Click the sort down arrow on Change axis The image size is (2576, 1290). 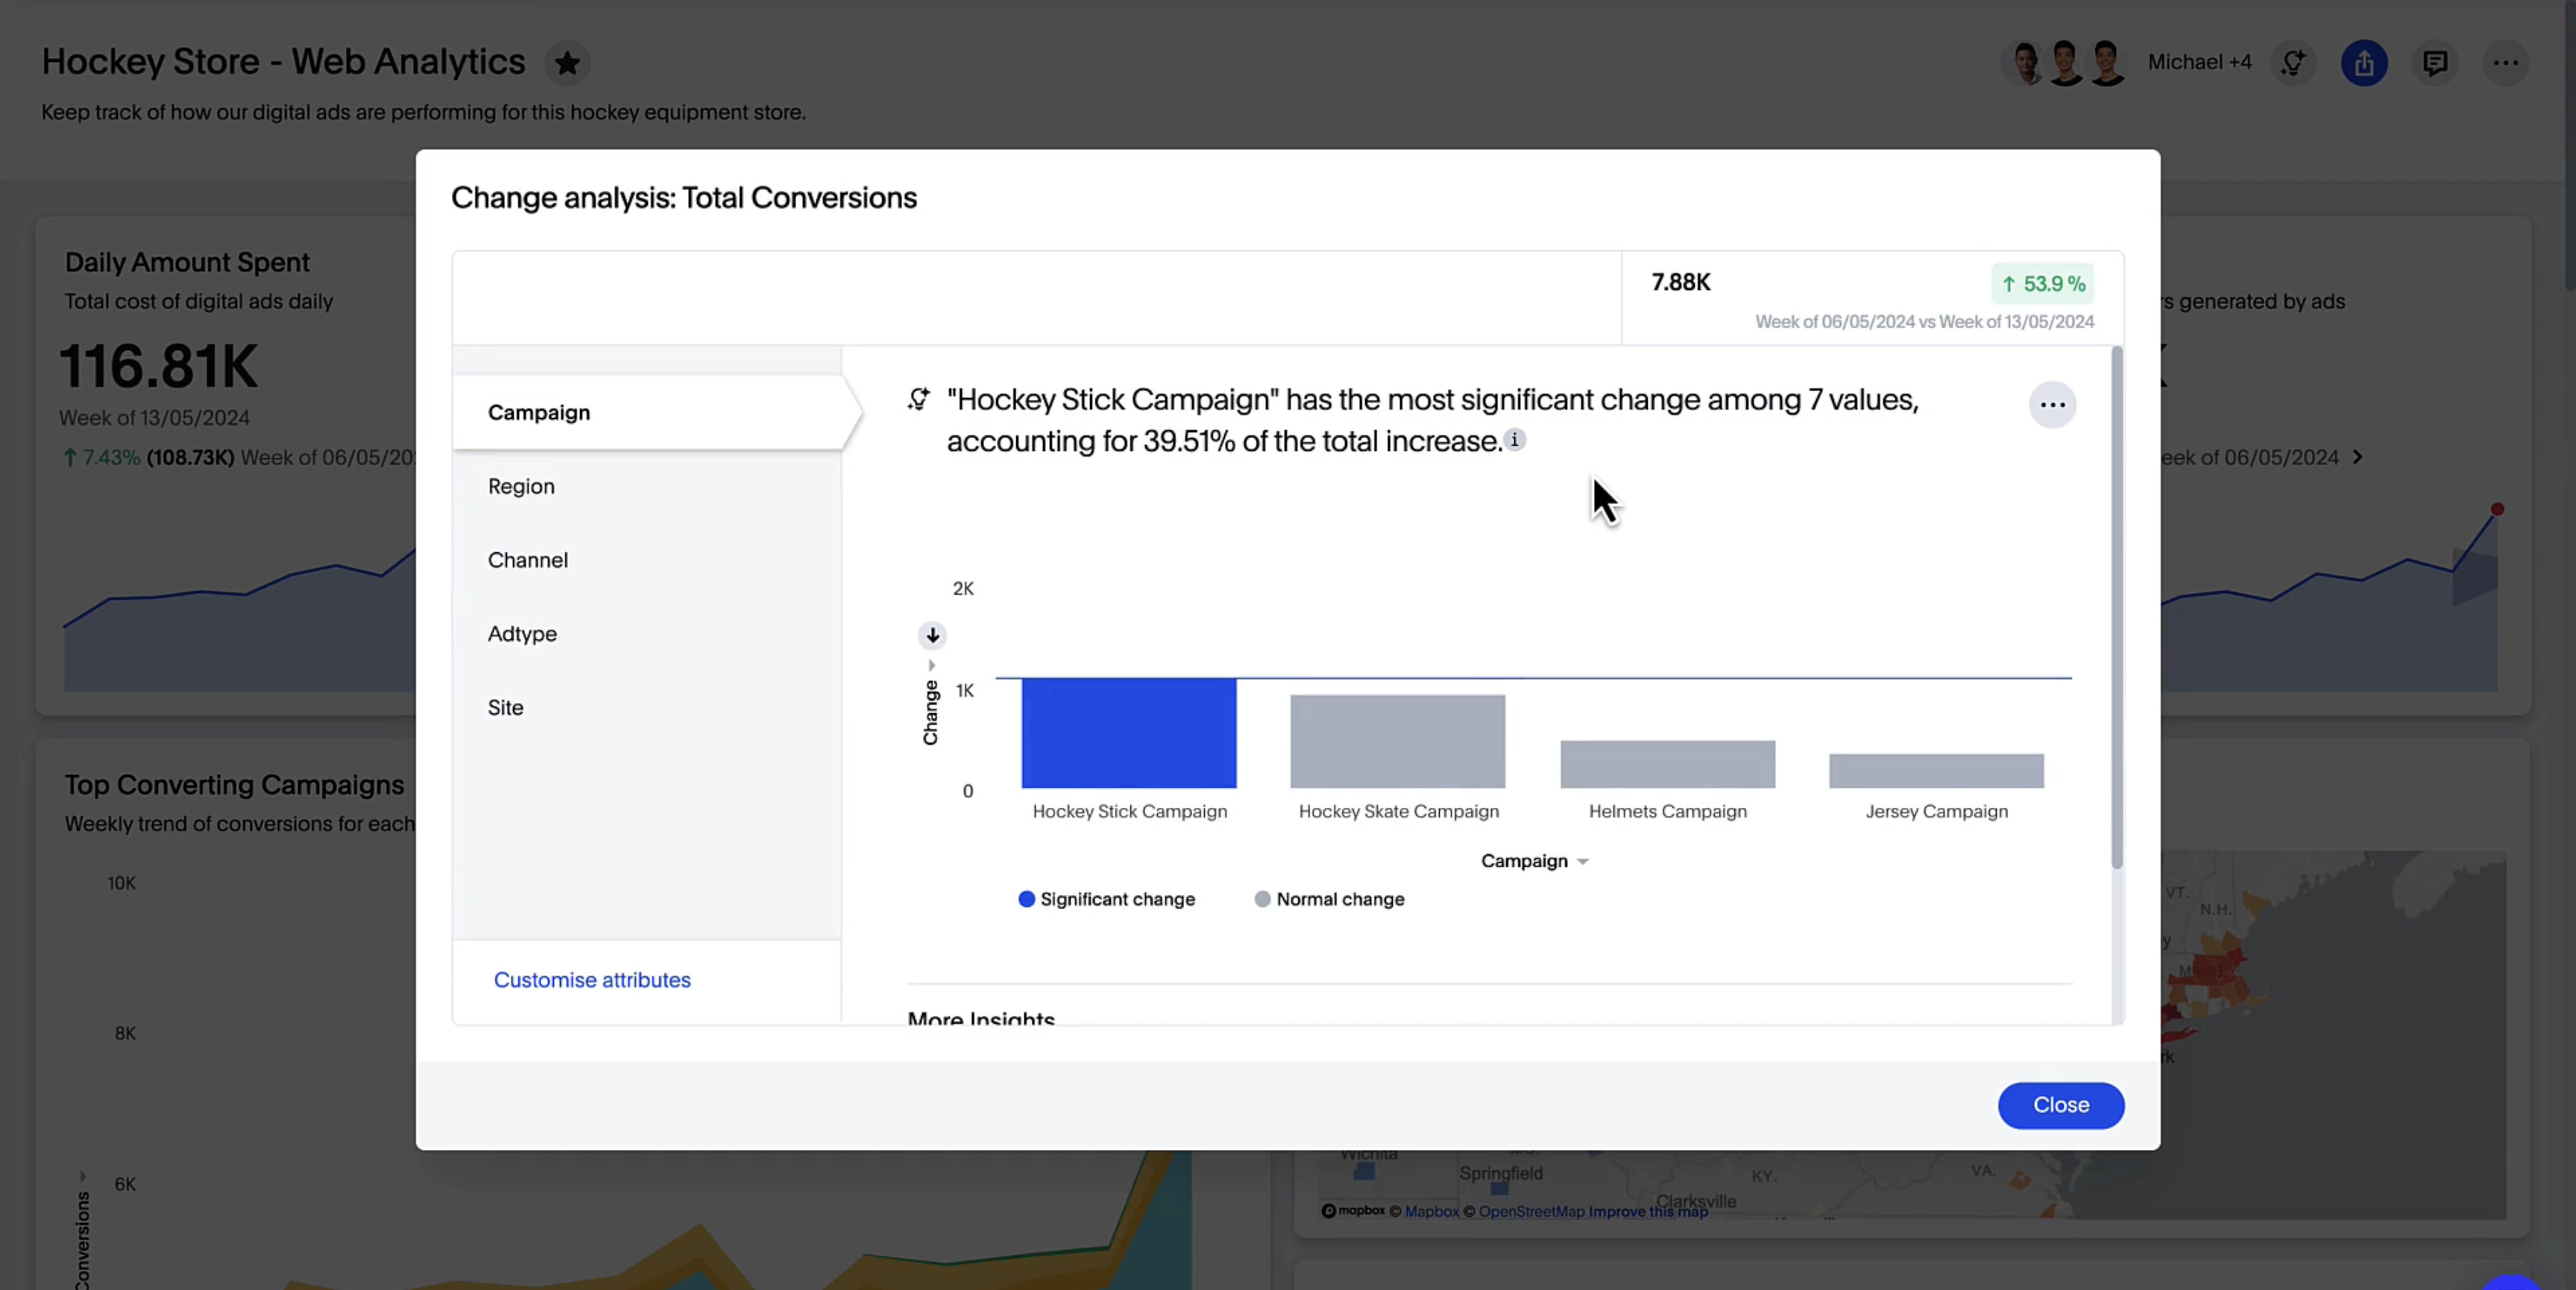coord(932,636)
